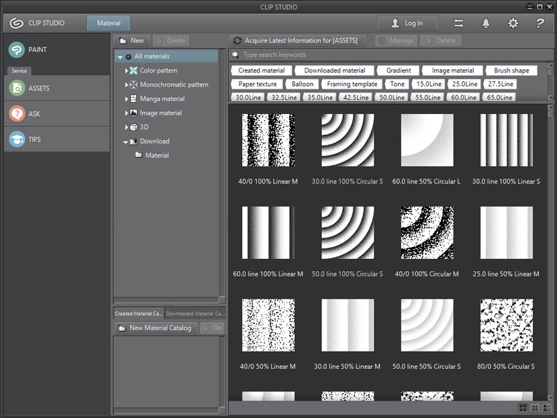Image resolution: width=557 pixels, height=418 pixels.
Task: Click the Log In button
Action: (407, 23)
